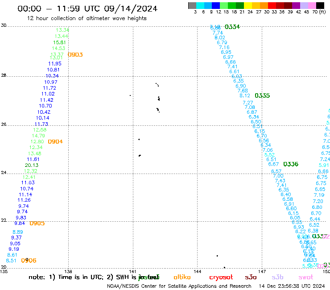Click the cyan 6 ft legend swatch
This screenshot has height=290, width=330.
200,5
